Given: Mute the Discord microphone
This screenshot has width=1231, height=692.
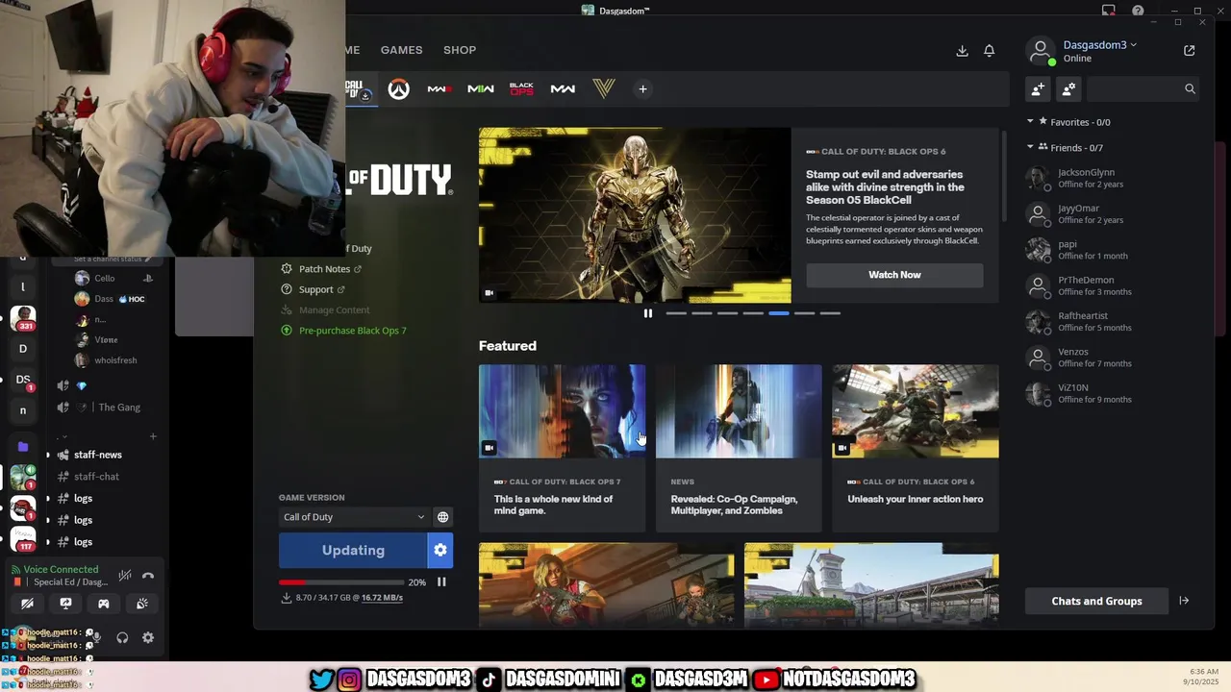Looking at the screenshot, I should [x=96, y=637].
